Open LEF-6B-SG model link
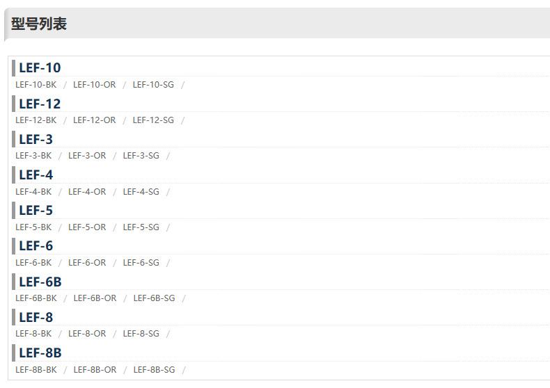550x388 pixels. point(154,298)
